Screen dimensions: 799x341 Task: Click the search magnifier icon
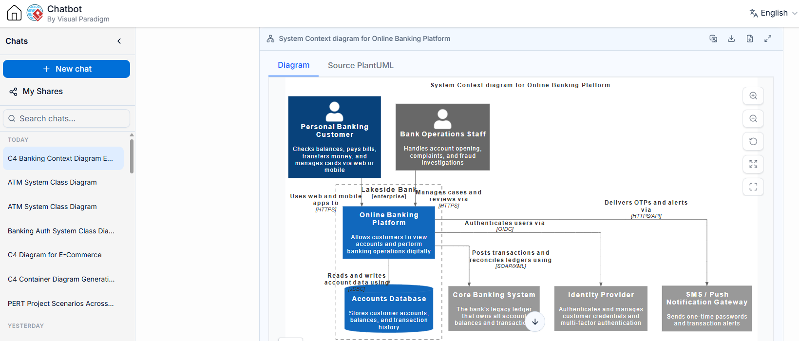[x=12, y=118]
